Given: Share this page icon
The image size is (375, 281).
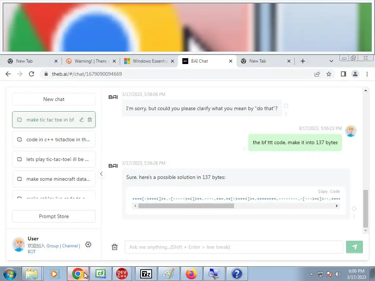Looking at the screenshot, I should tap(317, 74).
